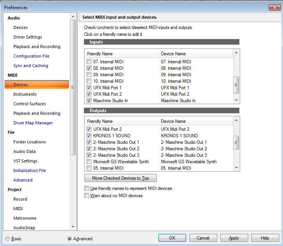
Task: Enable Microsoft GS Wavetable Synth output
Action: tap(89, 162)
